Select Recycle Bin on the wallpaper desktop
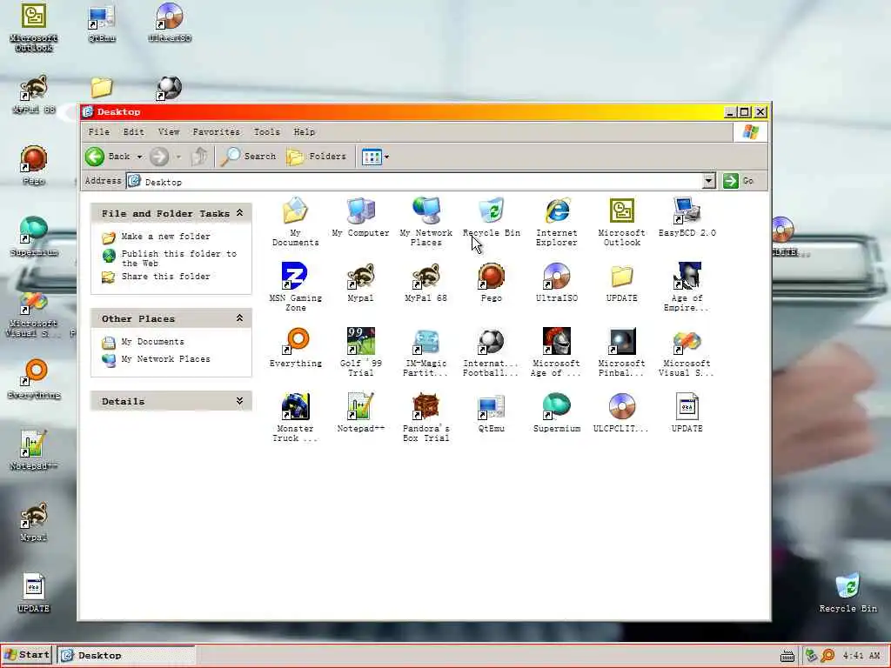Viewport: 891px width, 668px height. click(x=847, y=592)
